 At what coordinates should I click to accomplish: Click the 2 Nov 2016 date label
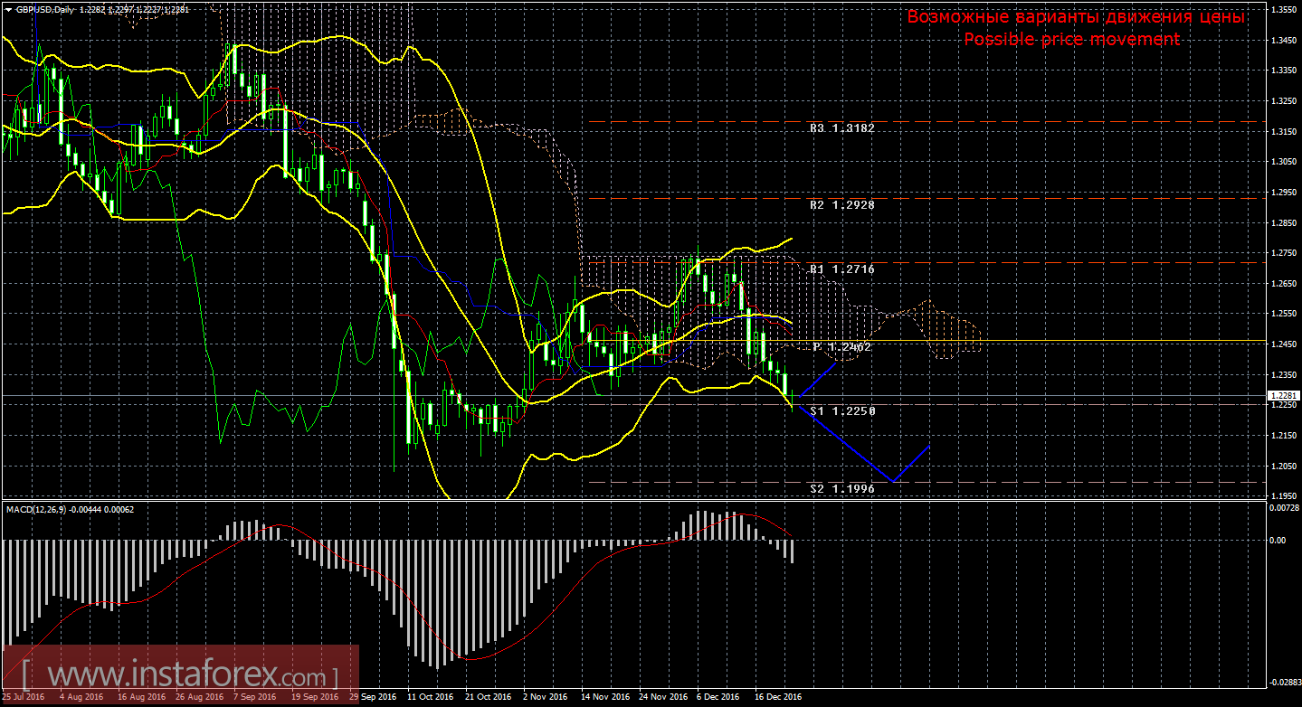tap(546, 698)
